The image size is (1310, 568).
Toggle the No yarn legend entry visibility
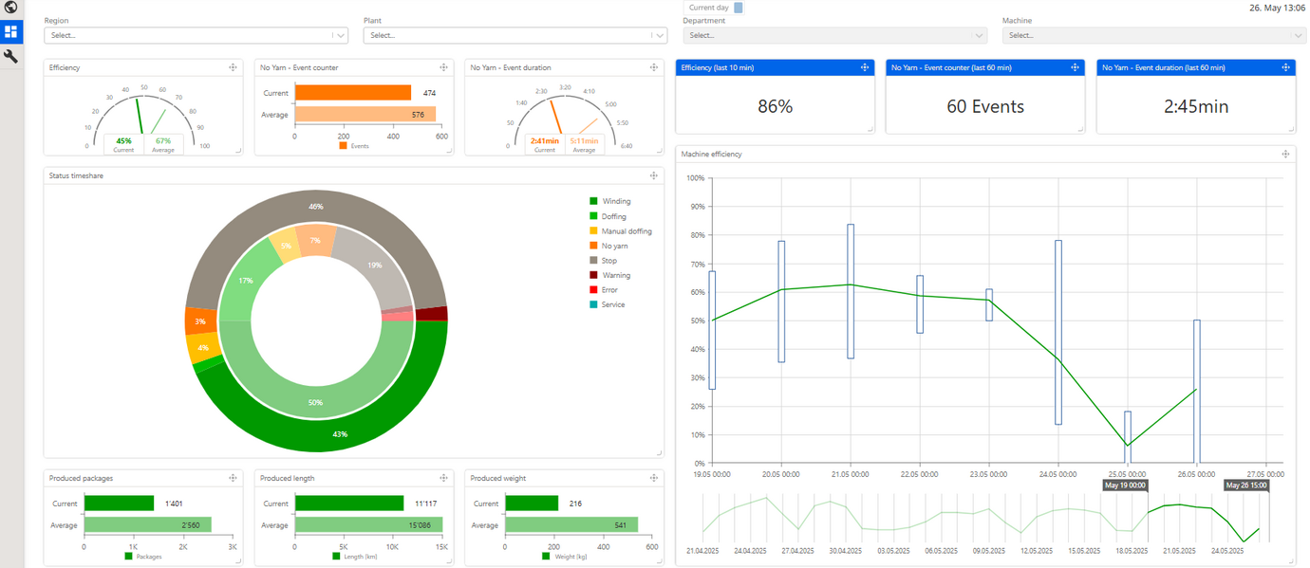tap(611, 246)
